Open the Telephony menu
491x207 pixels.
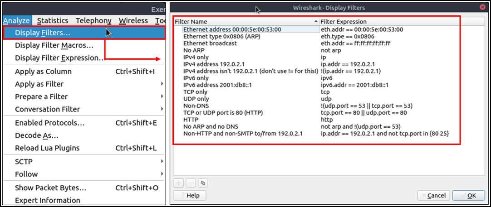(x=93, y=21)
